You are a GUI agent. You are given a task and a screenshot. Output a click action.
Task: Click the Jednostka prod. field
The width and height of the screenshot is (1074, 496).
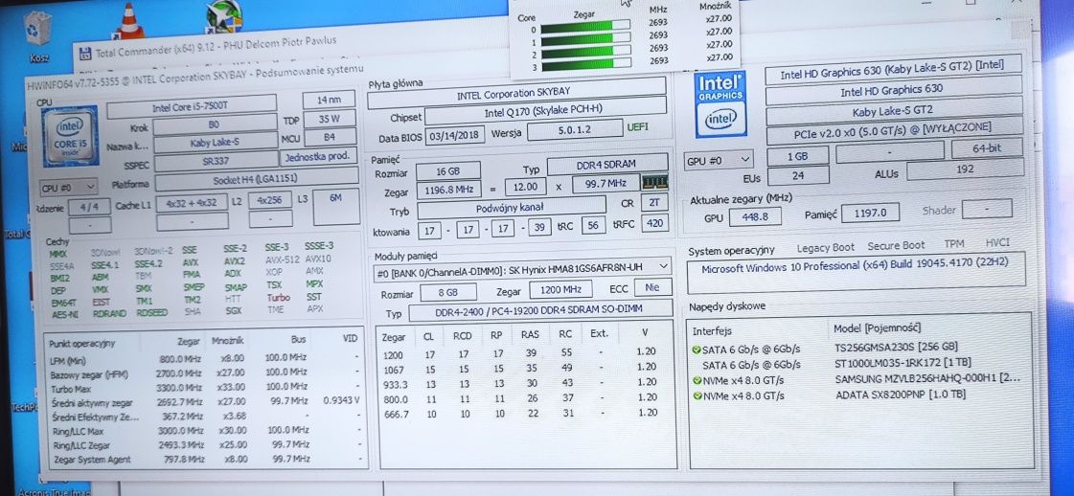[x=318, y=156]
